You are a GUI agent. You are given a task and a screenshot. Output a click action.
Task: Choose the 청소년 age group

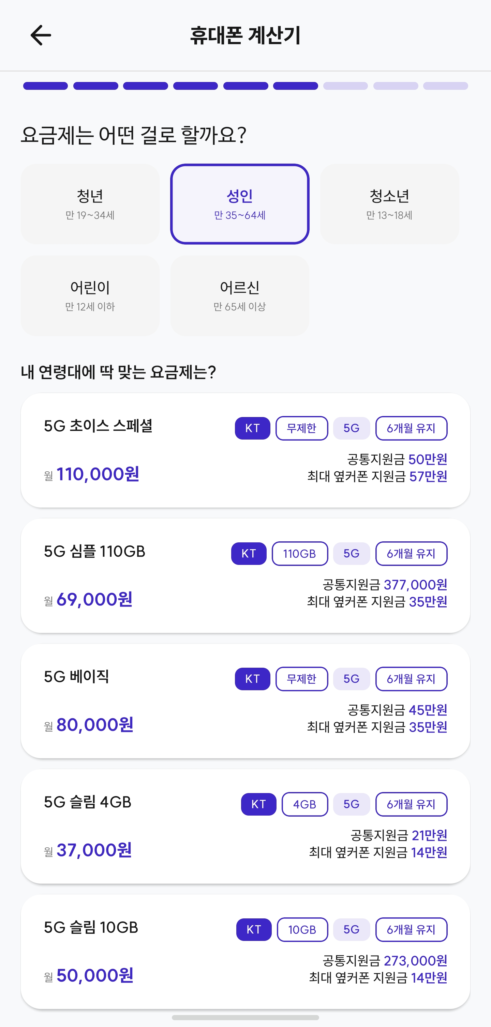point(389,204)
